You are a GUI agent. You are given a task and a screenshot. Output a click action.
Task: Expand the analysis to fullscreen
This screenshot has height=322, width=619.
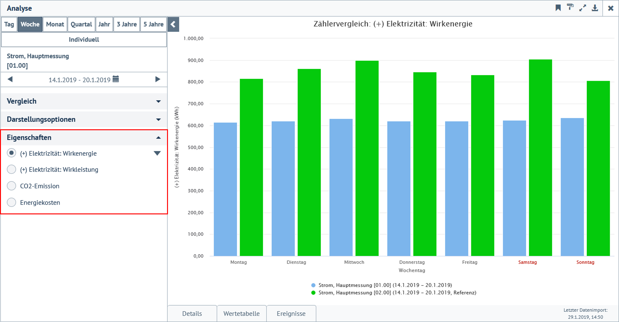click(583, 8)
